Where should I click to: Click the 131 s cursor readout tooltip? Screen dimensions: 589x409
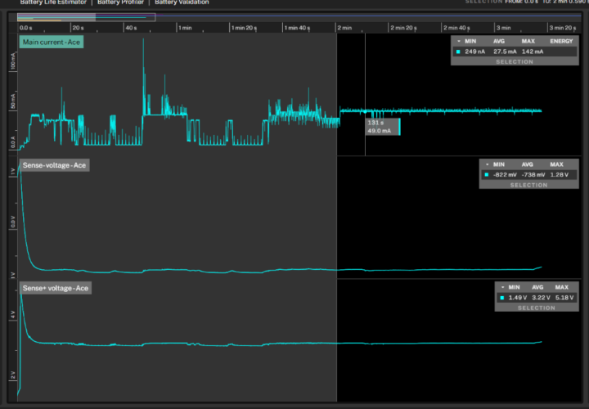tap(382, 127)
